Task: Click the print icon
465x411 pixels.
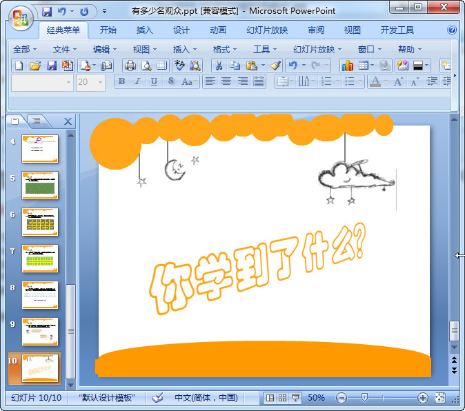Action: click(x=130, y=66)
